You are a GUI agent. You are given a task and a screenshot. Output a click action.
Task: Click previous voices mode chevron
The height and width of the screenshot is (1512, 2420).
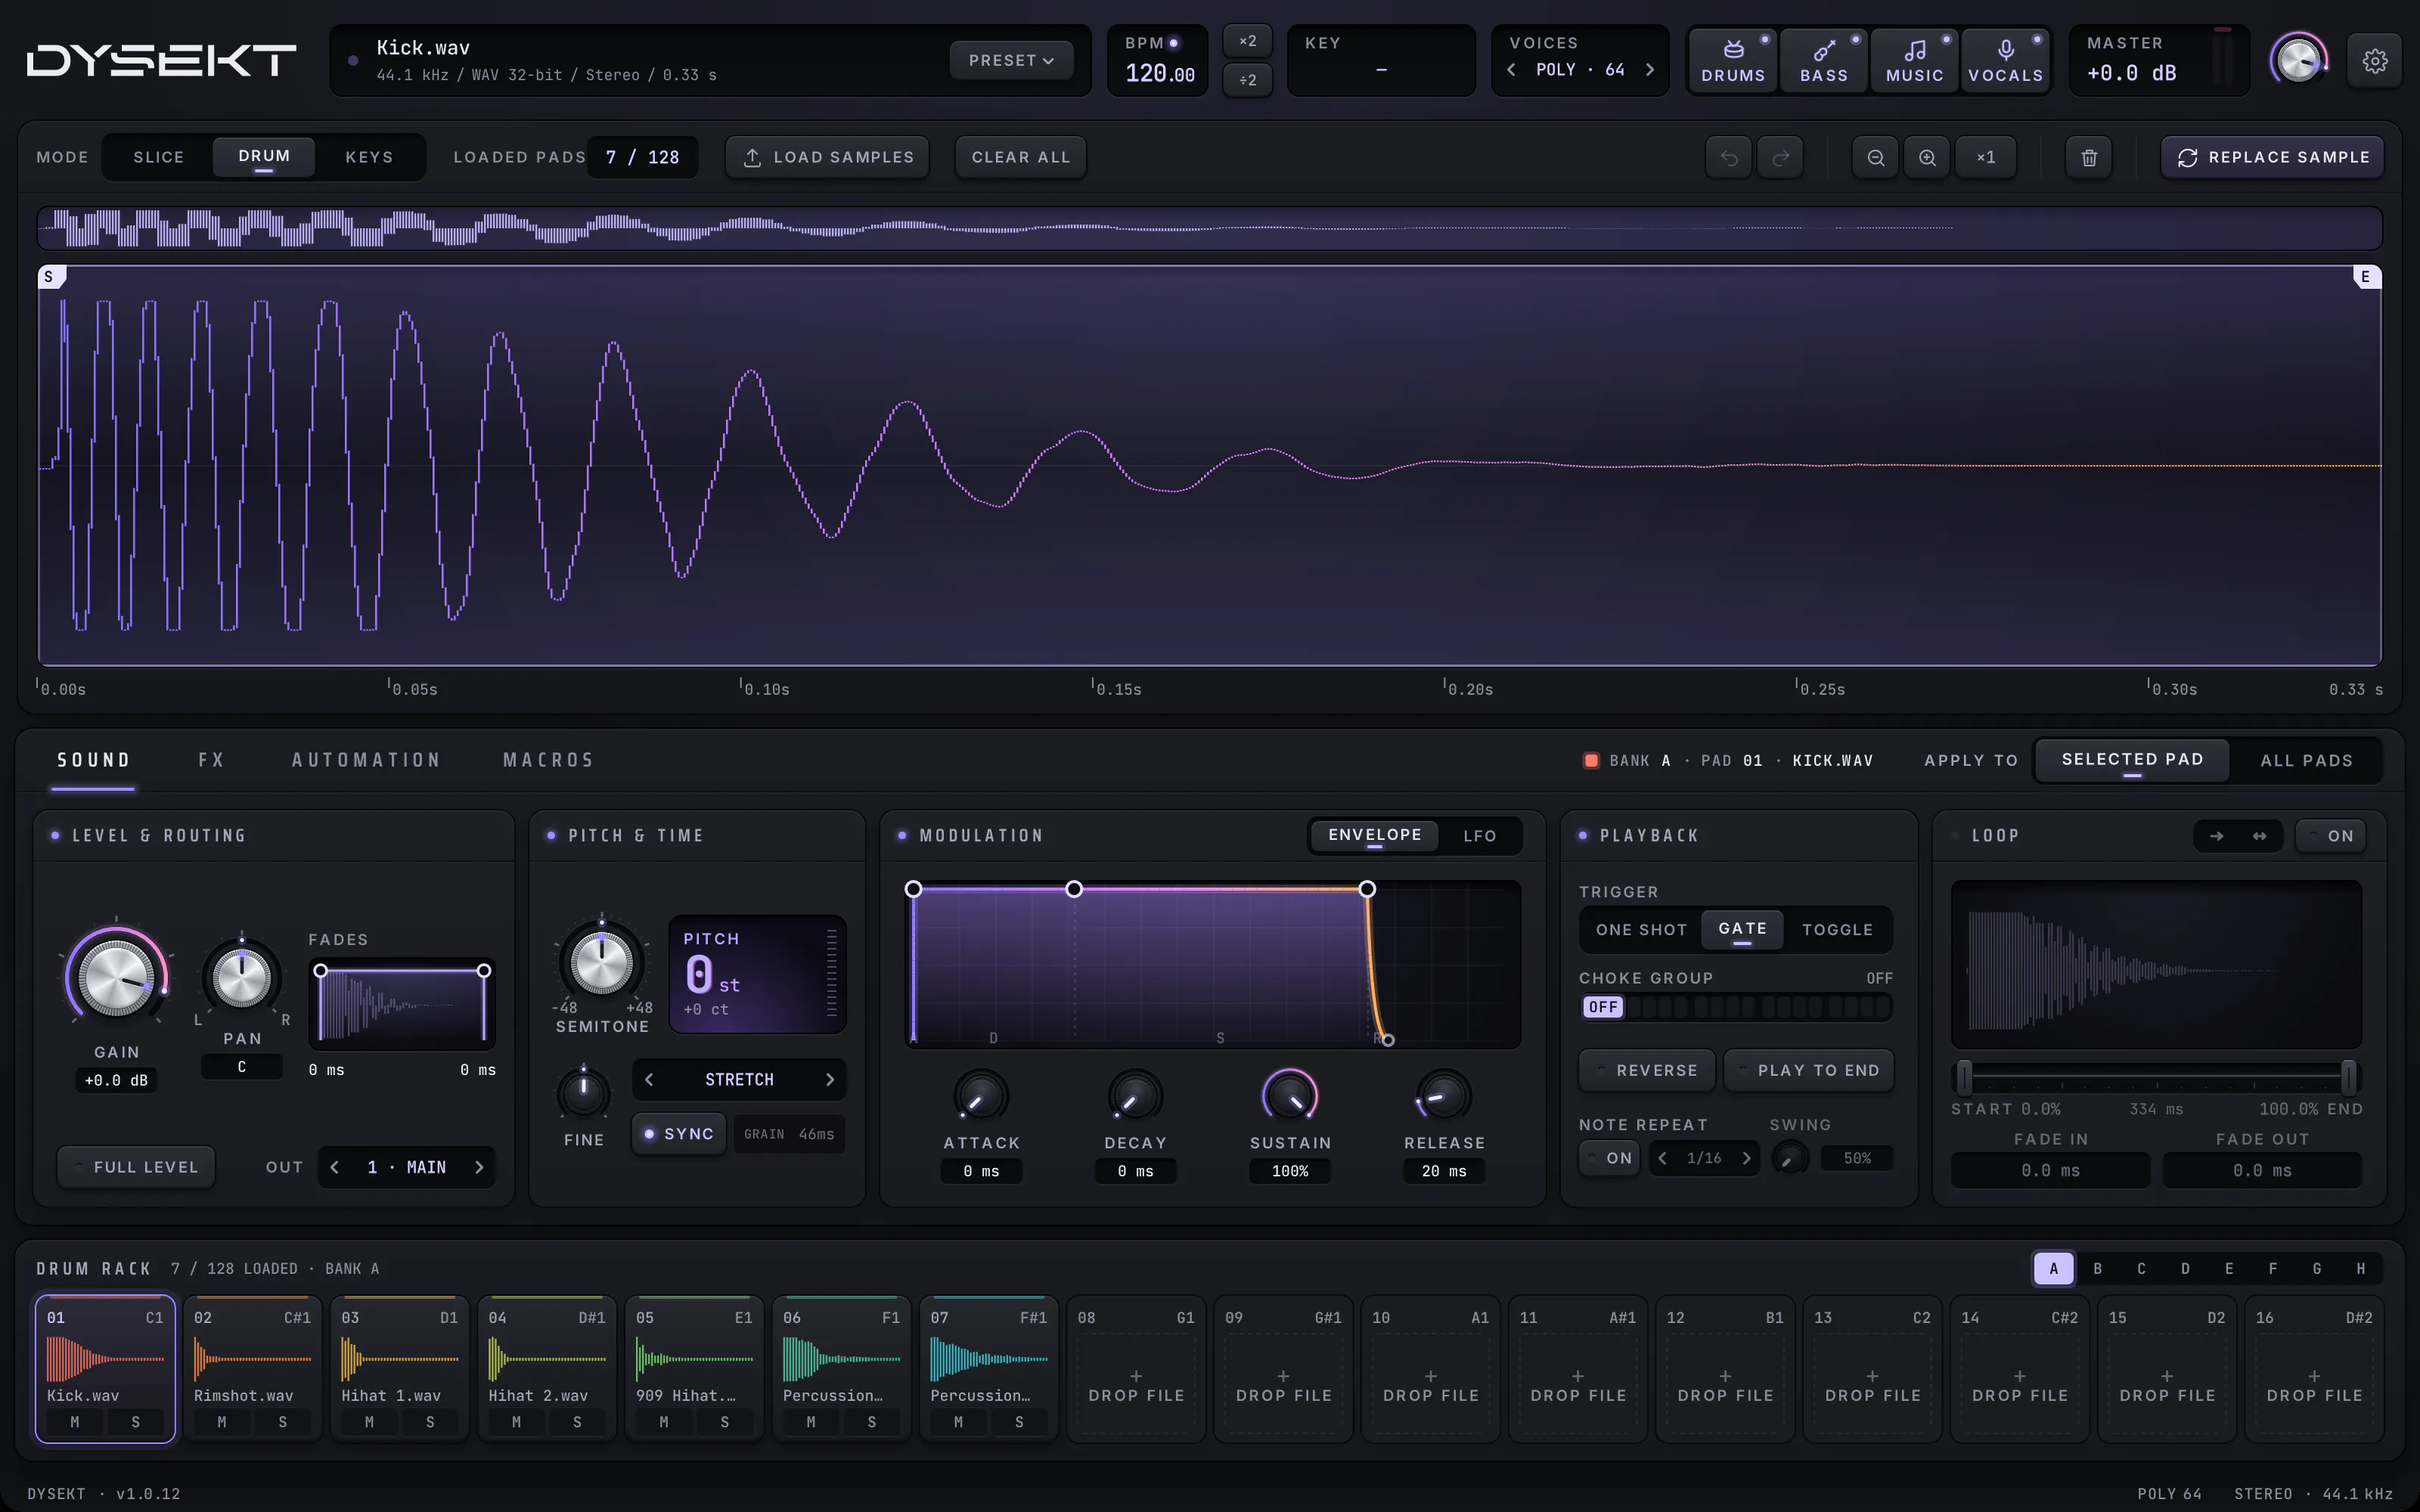coord(1511,70)
